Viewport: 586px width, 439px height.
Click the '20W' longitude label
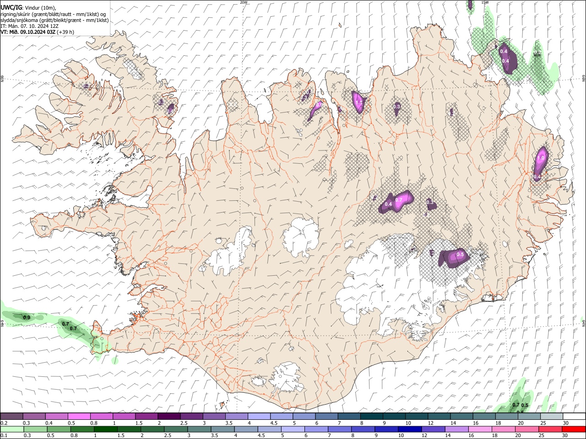244,2
